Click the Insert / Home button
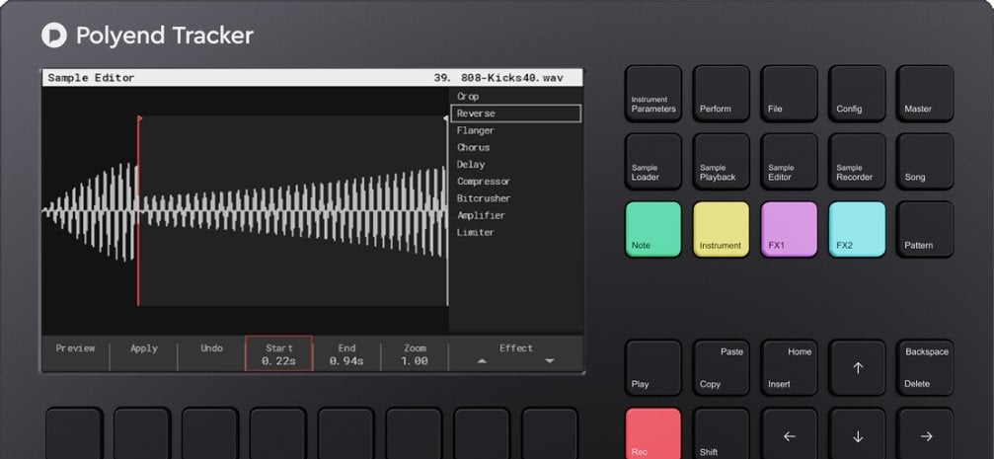 point(789,368)
